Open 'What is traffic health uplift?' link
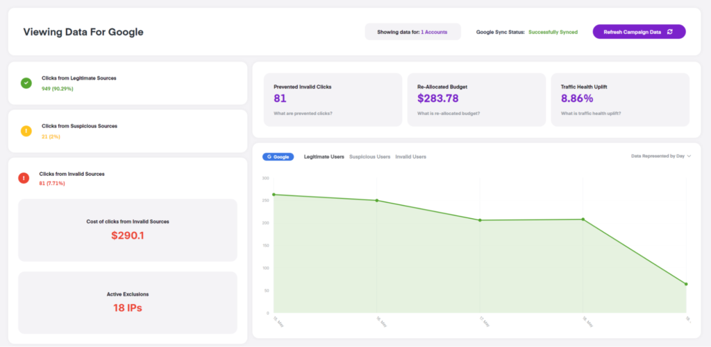The image size is (711, 347). [591, 113]
